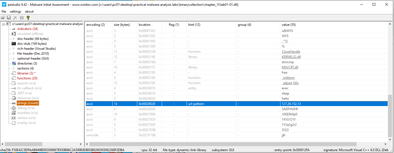Viewport: 394px width, 153px height.
Task: Select the directories (3) tree item
Action: 27,63
